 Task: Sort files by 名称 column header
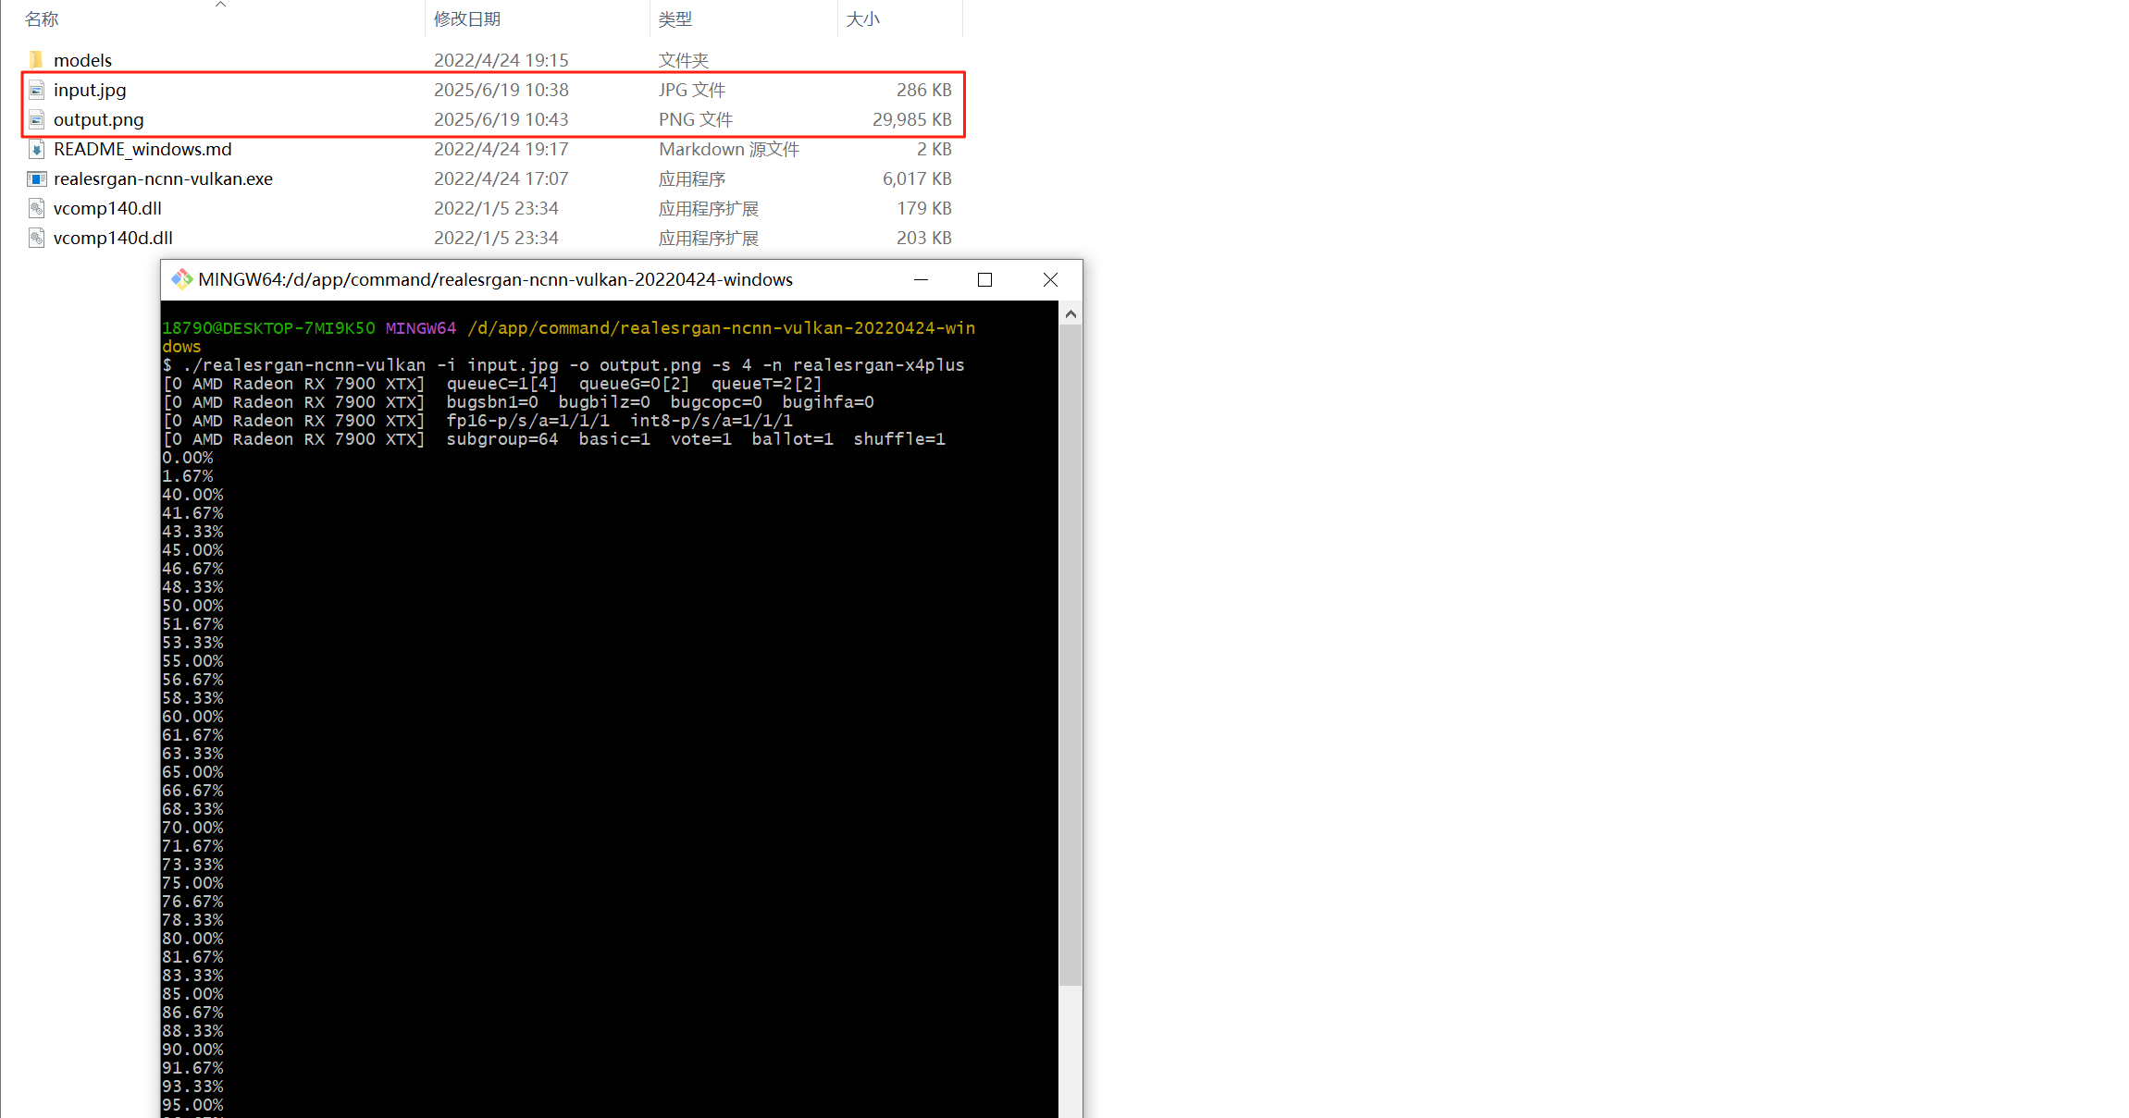(42, 18)
